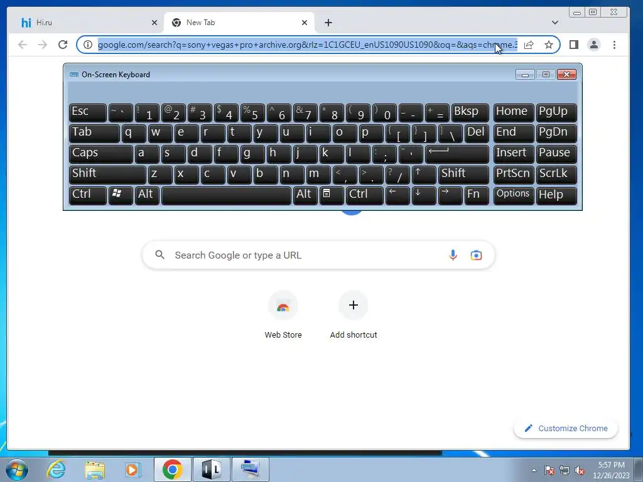This screenshot has height=482, width=643.
Task: Share this page icon in address bar
Action: point(529,45)
